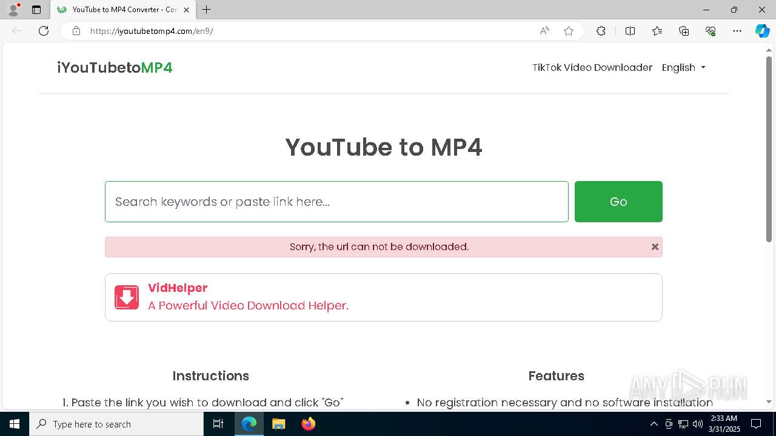The height and width of the screenshot is (436, 776).
Task: Open Collections panel
Action: (x=684, y=31)
